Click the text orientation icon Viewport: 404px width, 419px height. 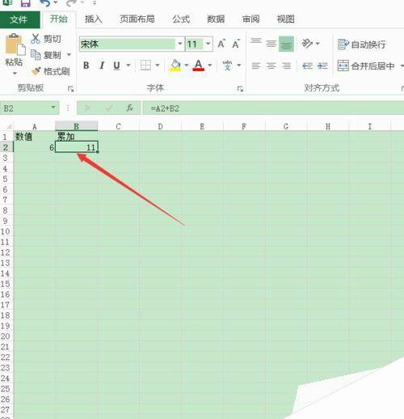click(307, 43)
